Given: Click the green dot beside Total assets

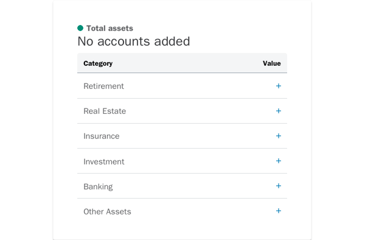Looking at the screenshot, I should (x=80, y=28).
